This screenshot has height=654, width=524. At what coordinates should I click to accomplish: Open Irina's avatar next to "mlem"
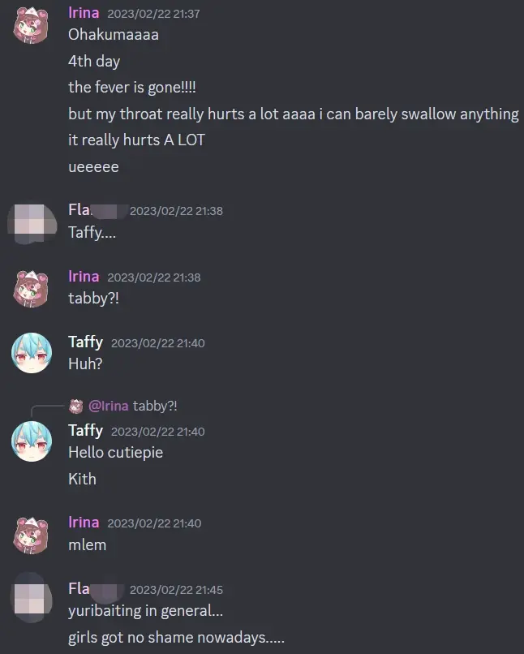click(x=32, y=536)
